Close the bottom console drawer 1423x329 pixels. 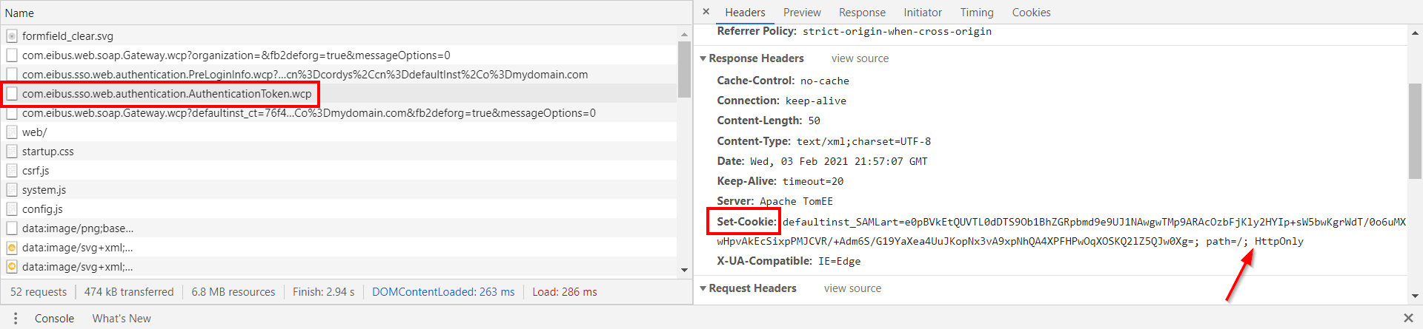[x=1408, y=318]
